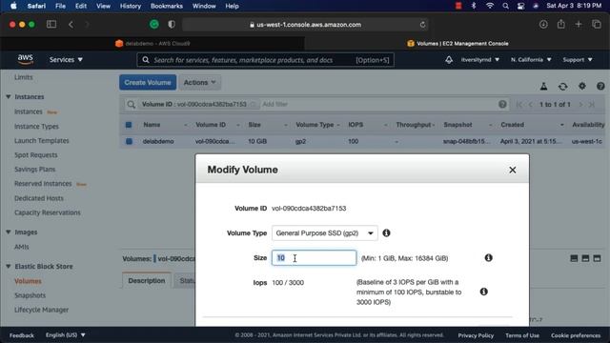Open the Privacy Policy link

pos(476,335)
